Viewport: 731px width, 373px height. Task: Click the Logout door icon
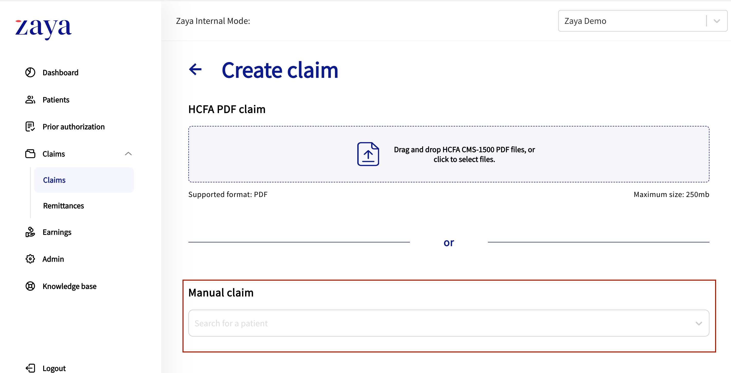click(x=30, y=368)
